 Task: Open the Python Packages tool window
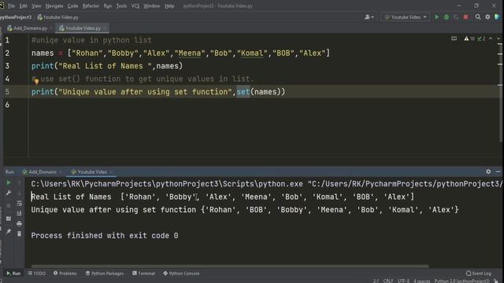pos(105,274)
